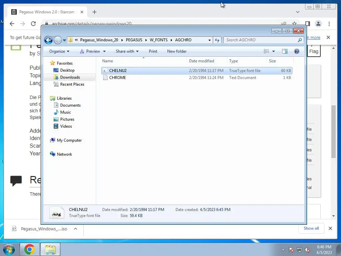Open the Organize menu
This screenshot has width=341, height=256.
tap(59, 51)
